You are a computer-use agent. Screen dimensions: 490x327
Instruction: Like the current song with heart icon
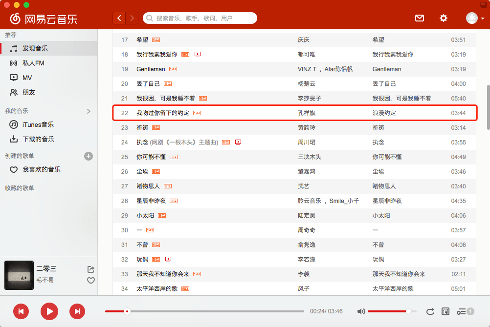pyautogui.click(x=90, y=281)
